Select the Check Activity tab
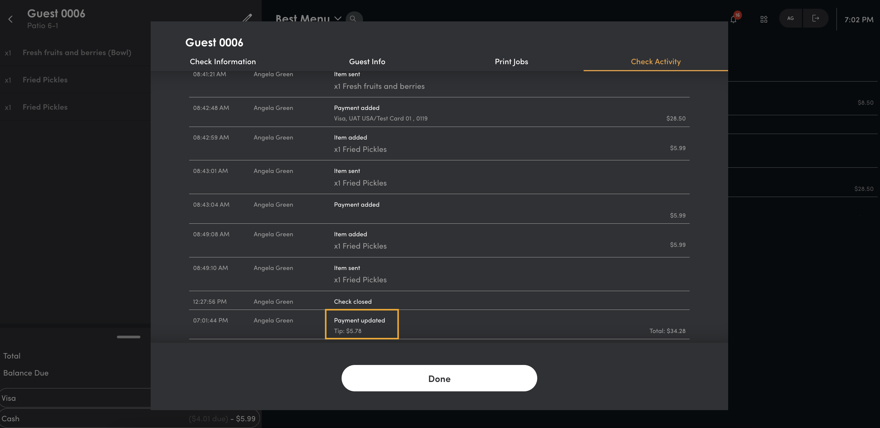Viewport: 880px width, 428px height. point(656,62)
